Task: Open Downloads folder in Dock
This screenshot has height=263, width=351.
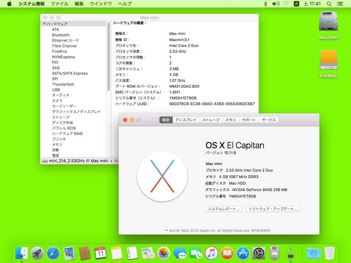Action: point(313,253)
